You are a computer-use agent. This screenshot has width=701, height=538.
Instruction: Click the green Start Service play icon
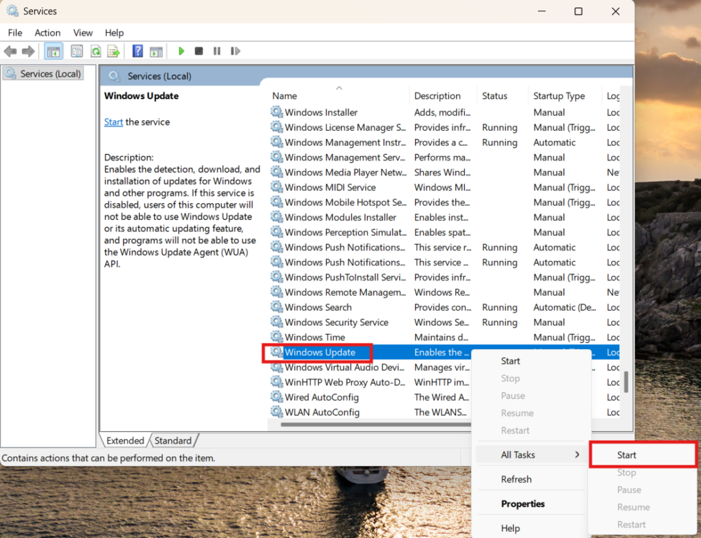[x=181, y=51]
